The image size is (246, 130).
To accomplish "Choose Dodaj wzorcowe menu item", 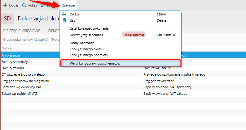I will tap(82, 43).
